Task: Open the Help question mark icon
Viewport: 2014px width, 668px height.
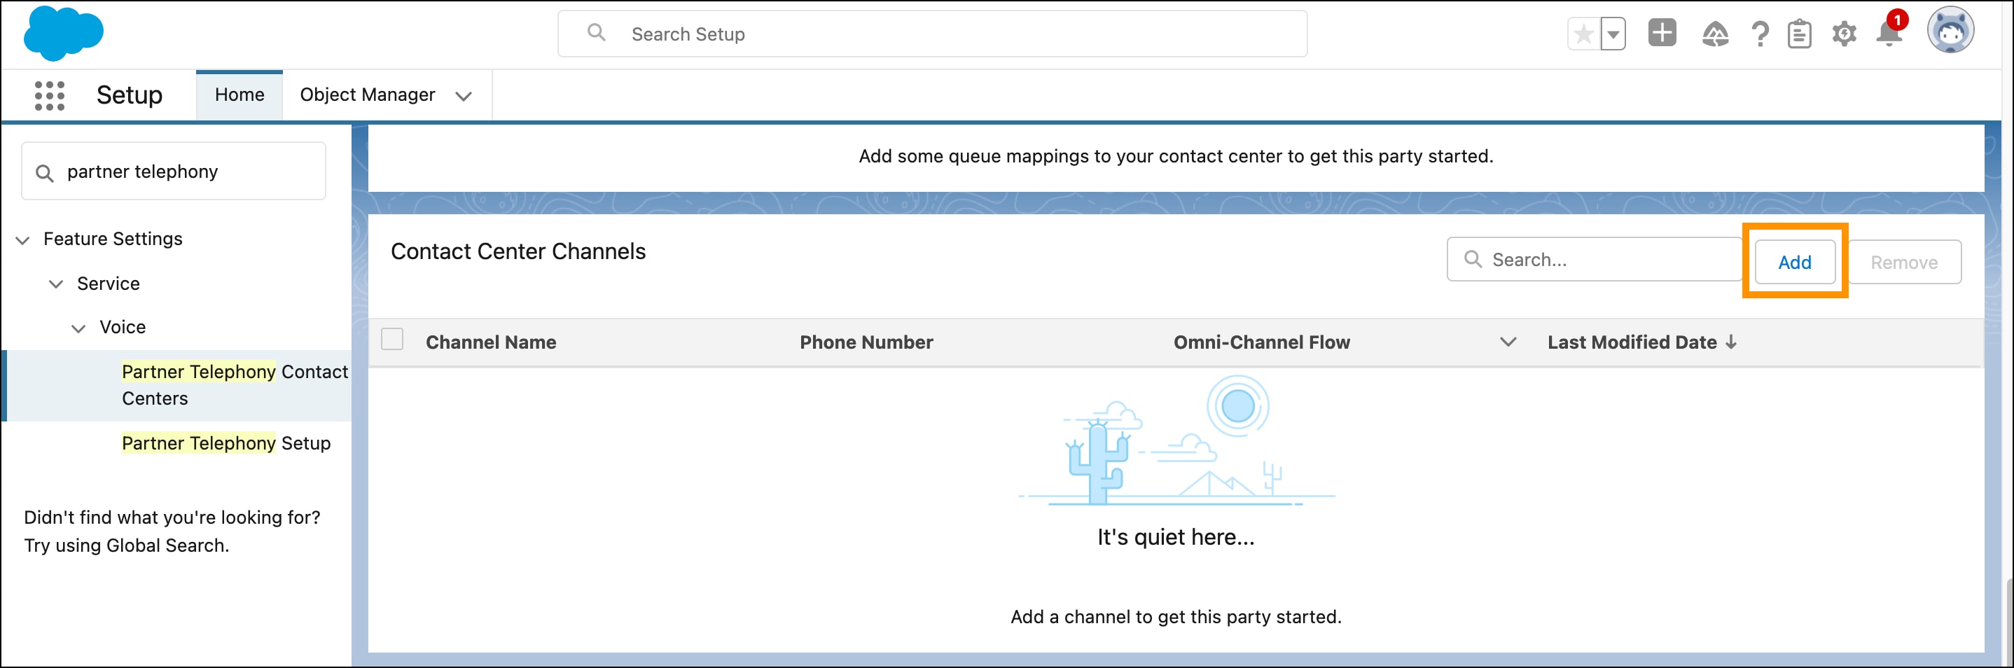Action: click(x=1760, y=34)
